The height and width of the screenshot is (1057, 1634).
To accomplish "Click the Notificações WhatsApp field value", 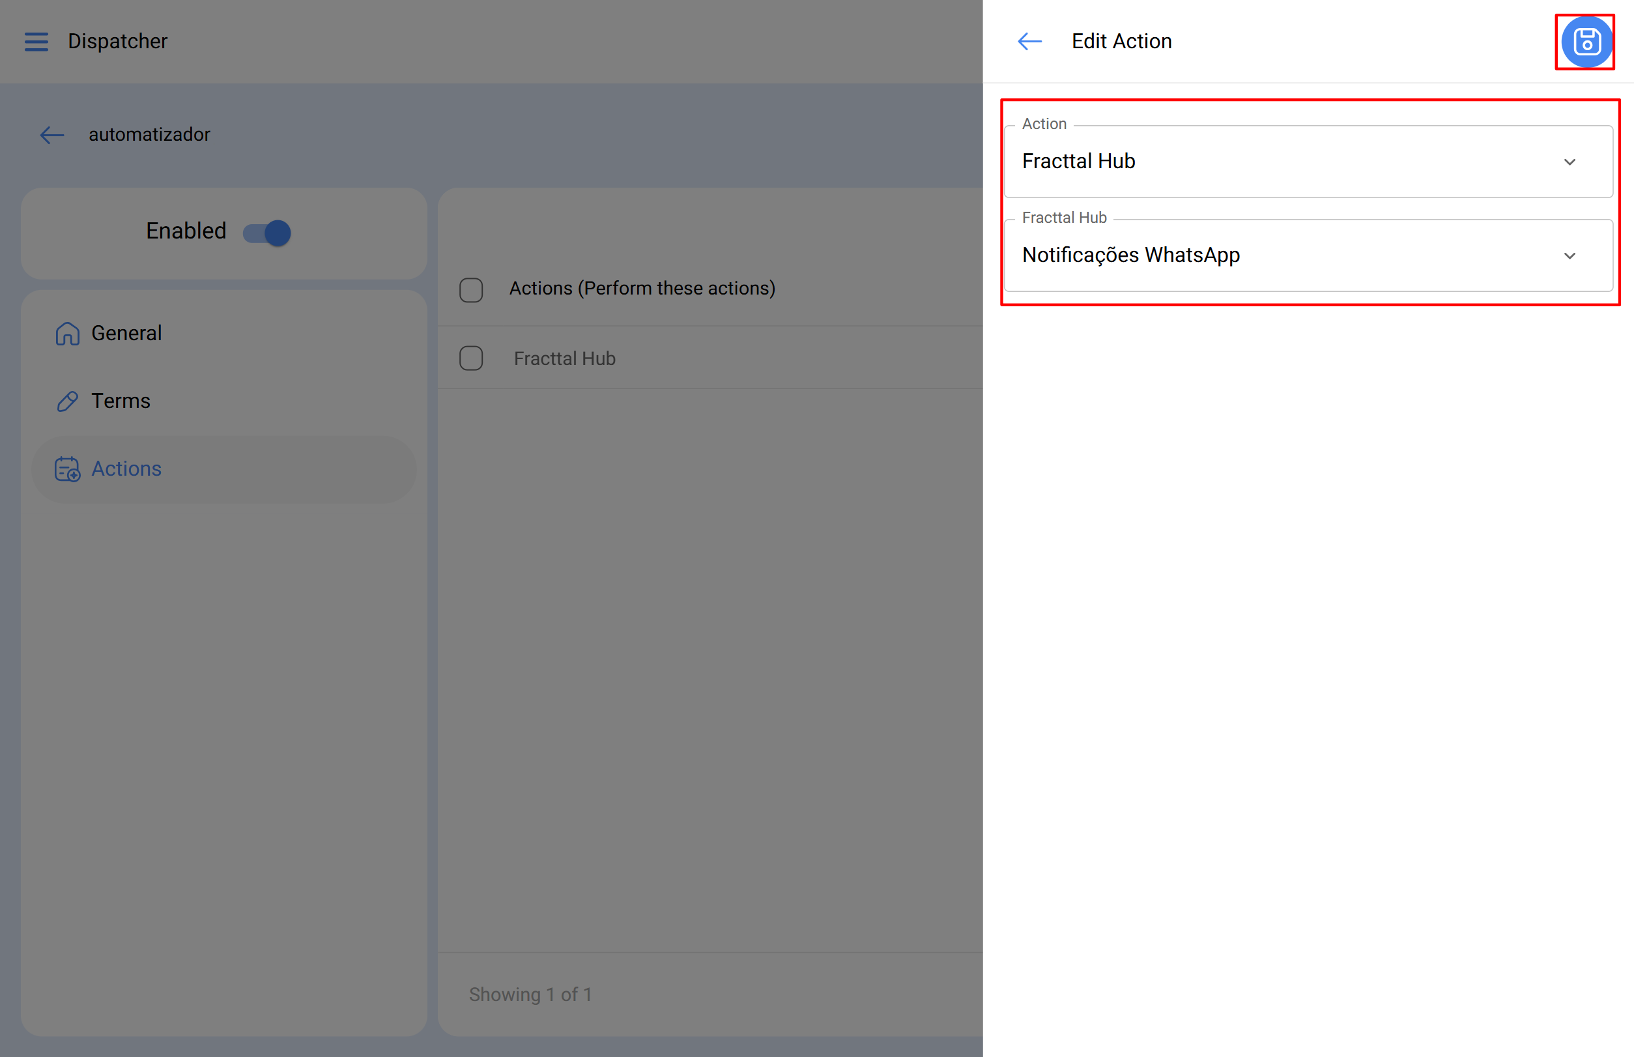I will [1130, 256].
